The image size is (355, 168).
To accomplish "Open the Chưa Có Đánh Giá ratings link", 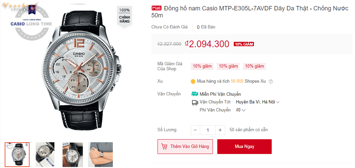I will click(x=169, y=27).
